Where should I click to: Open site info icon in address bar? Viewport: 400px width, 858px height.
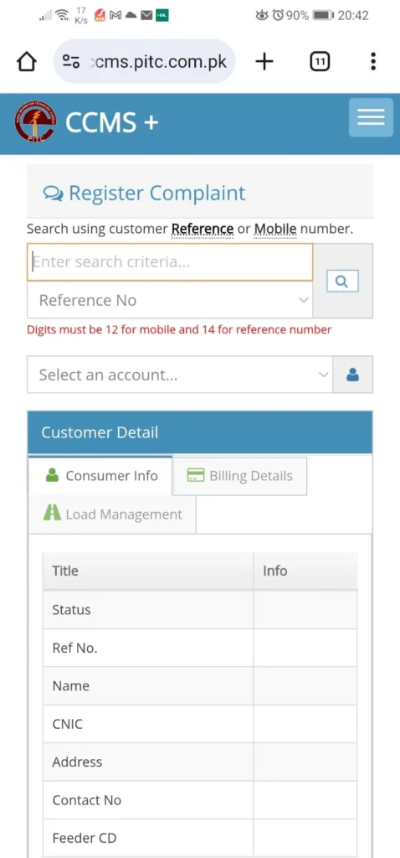coord(71,61)
